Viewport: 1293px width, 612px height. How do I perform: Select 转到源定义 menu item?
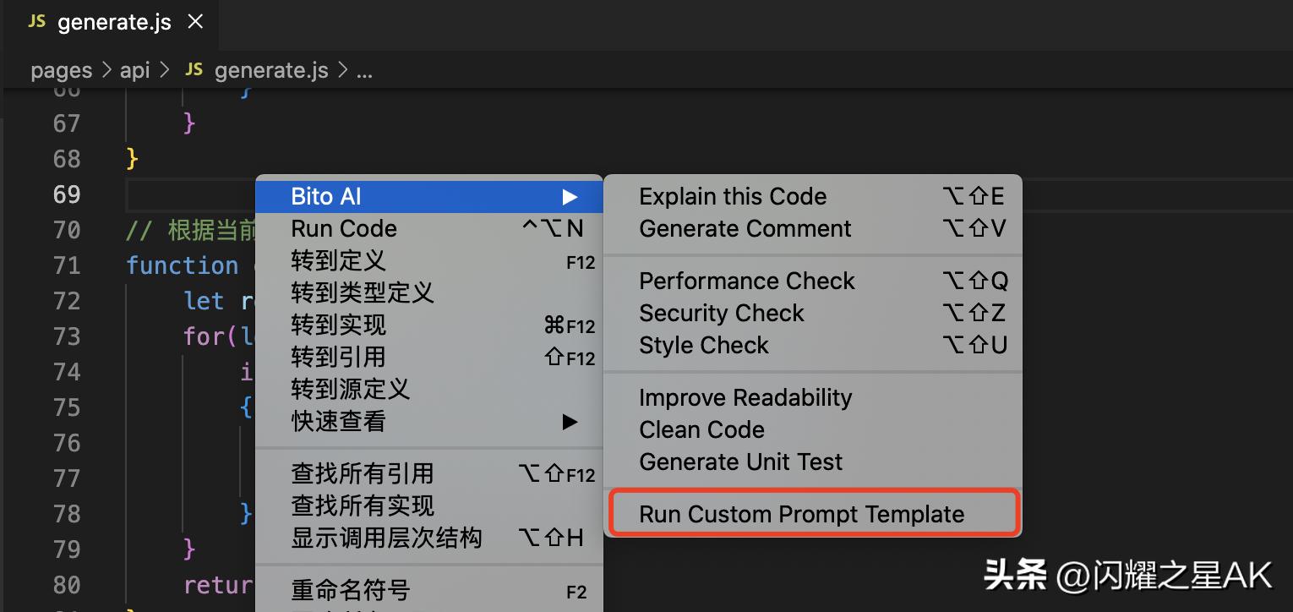click(429, 390)
